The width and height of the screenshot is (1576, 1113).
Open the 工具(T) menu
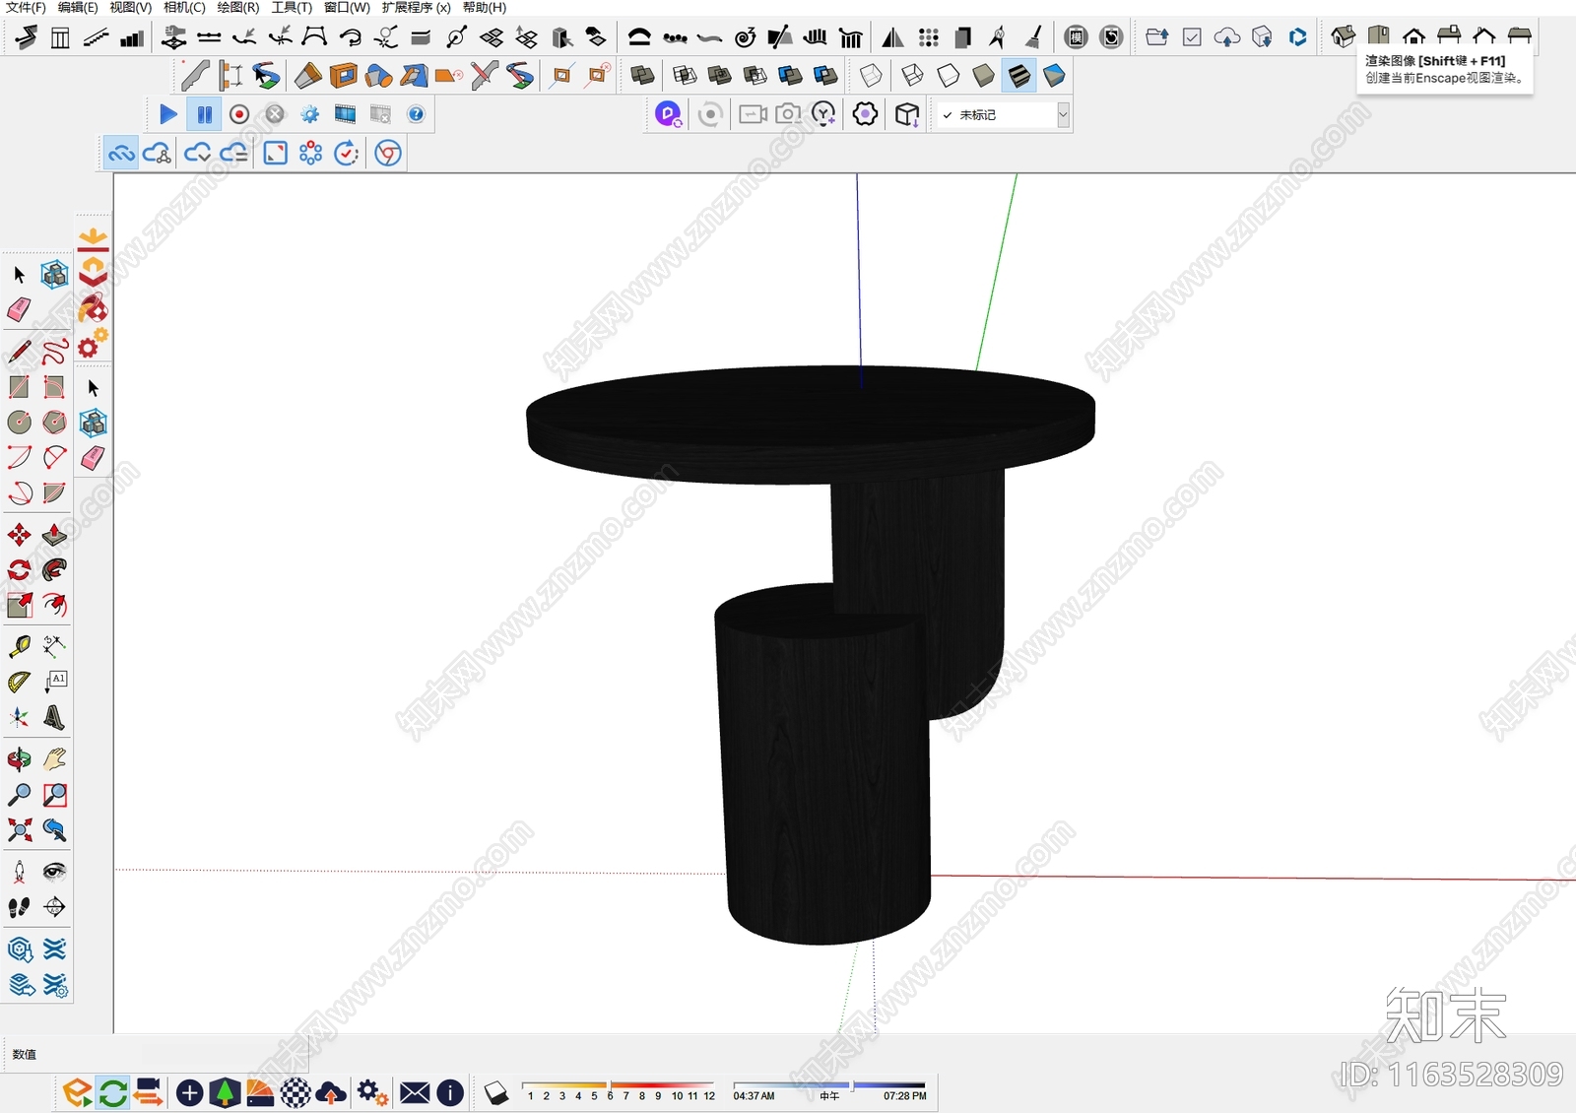[292, 7]
